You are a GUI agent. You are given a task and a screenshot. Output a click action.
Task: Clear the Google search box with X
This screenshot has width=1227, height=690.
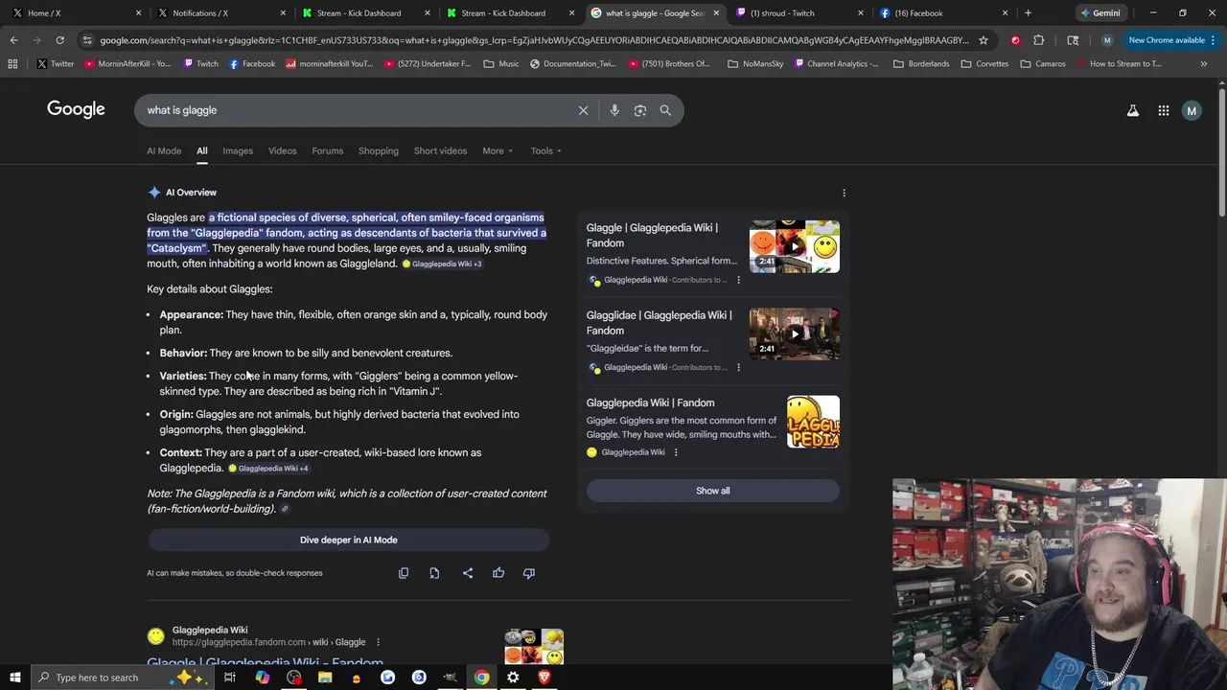583,110
